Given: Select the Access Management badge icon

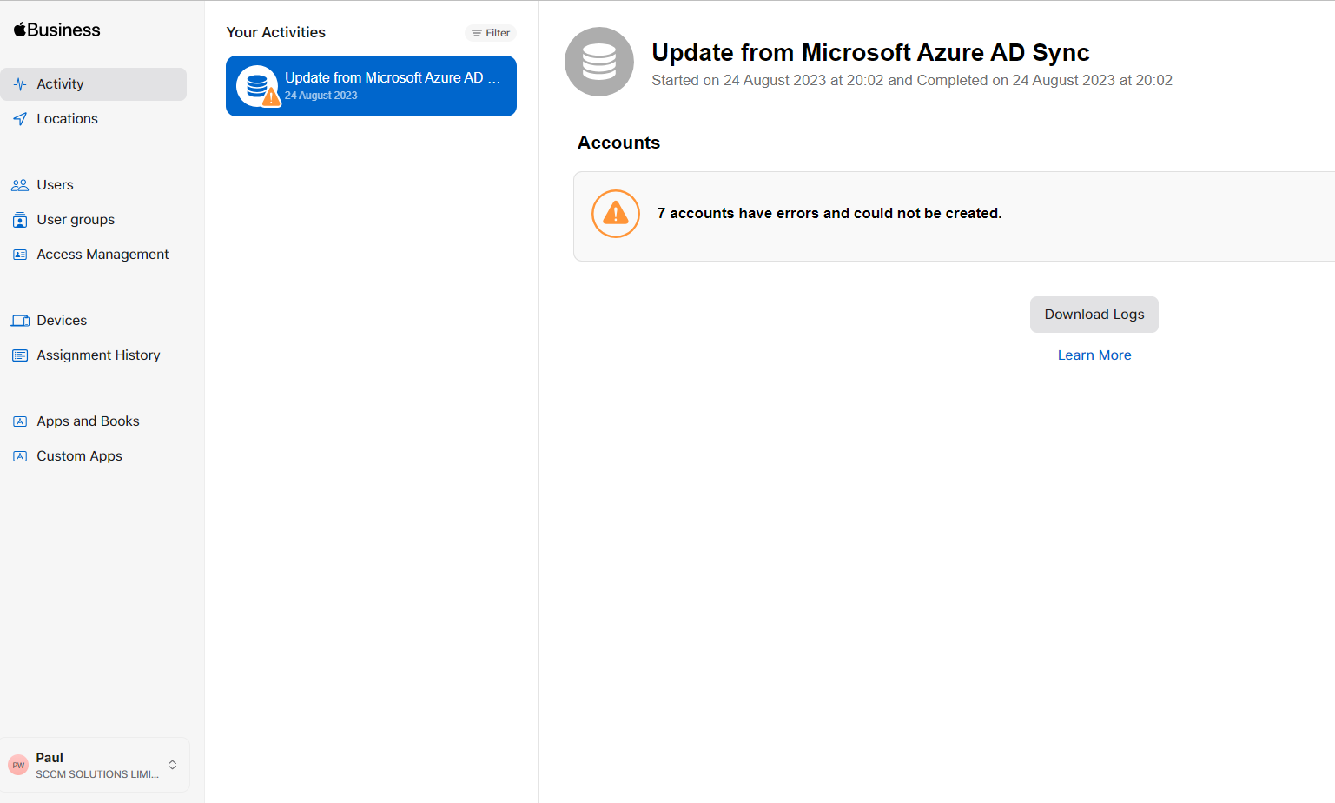Looking at the screenshot, I should (19, 254).
